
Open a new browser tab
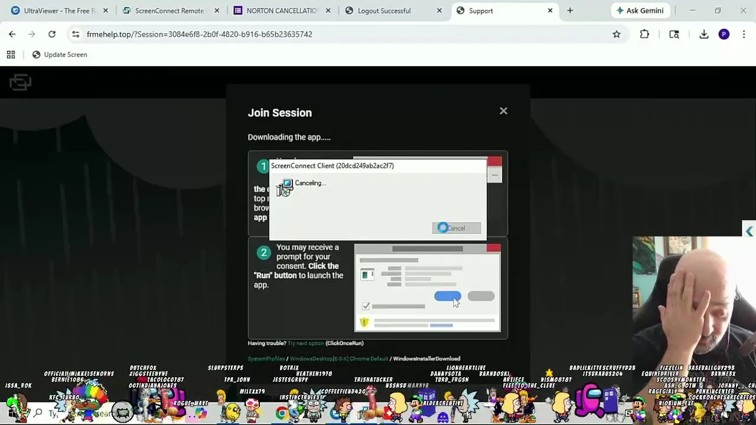click(x=570, y=11)
